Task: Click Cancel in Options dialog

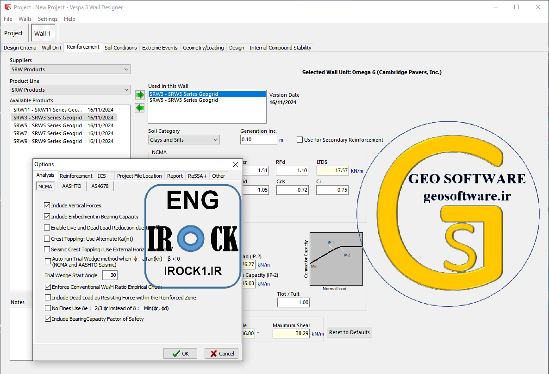Action: coord(222,353)
